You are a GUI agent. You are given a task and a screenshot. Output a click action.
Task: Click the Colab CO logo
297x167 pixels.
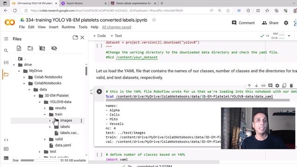(10, 23)
